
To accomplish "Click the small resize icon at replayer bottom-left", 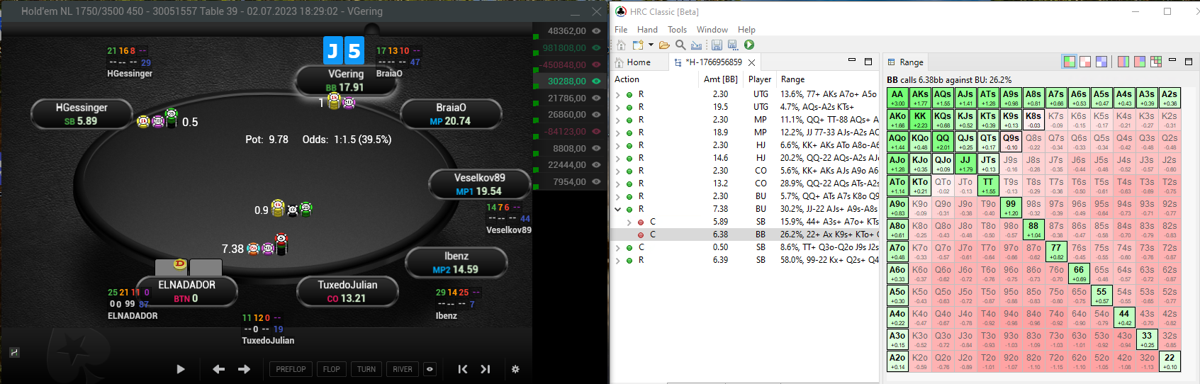I will pos(14,352).
